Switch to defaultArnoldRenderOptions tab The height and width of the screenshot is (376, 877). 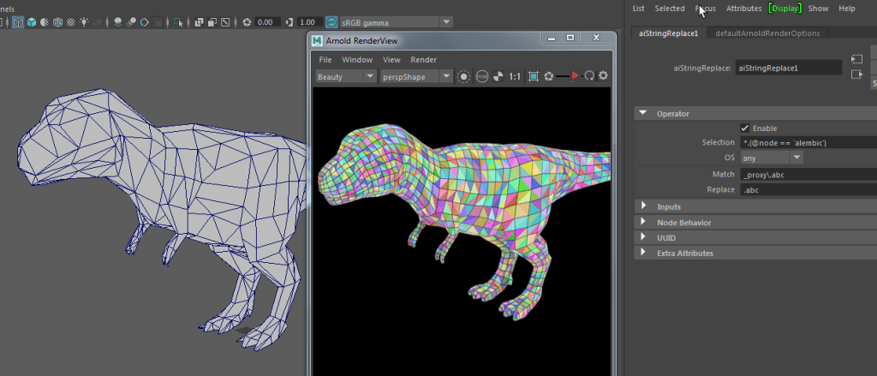coord(767,33)
